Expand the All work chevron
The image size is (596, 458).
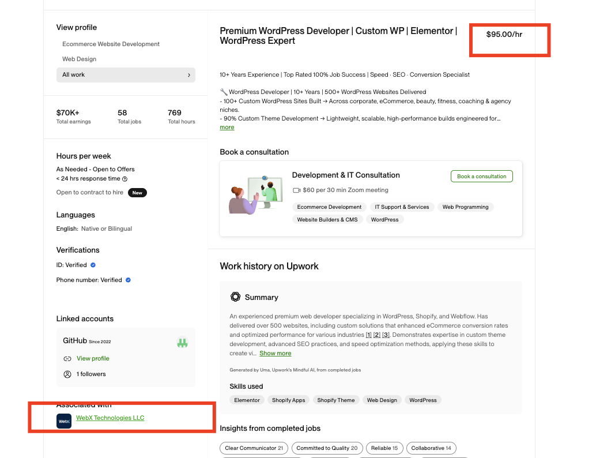[188, 75]
